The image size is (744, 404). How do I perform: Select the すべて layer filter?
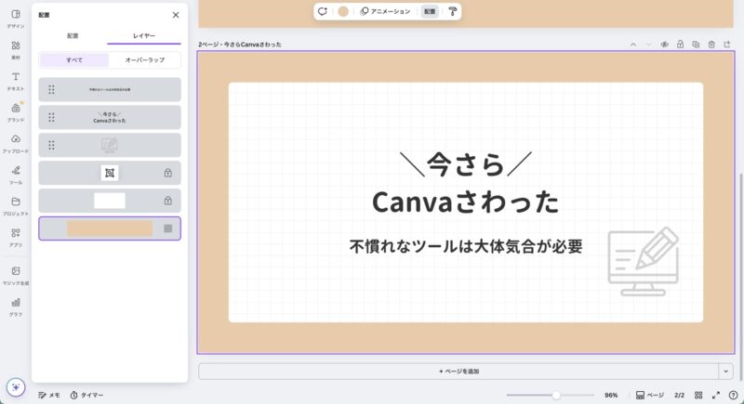(74, 60)
